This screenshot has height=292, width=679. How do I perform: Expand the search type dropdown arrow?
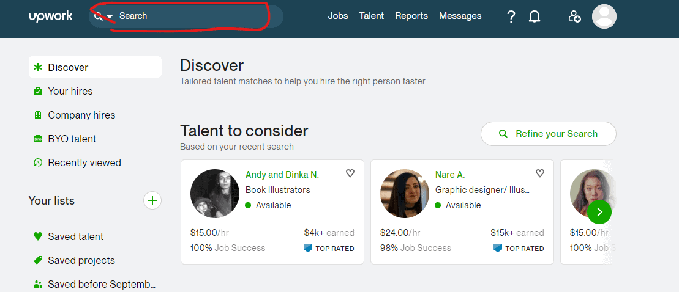(x=110, y=16)
